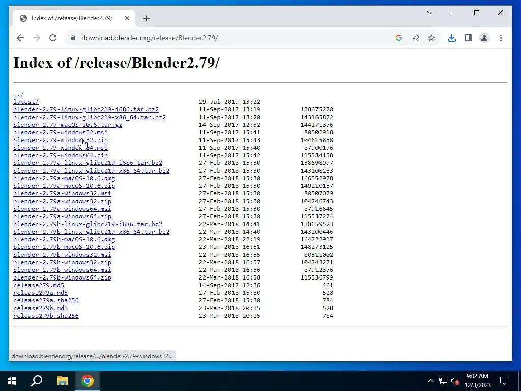521x391 pixels.
Task: Download blender-2.79b-windows64.msi
Action: (63, 270)
